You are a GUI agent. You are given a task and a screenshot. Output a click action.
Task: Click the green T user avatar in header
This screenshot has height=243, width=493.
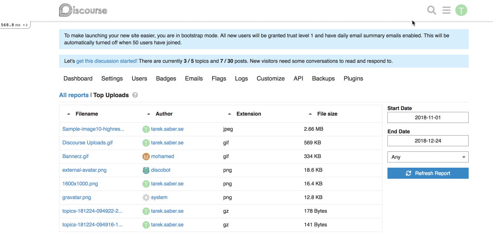coord(461,10)
